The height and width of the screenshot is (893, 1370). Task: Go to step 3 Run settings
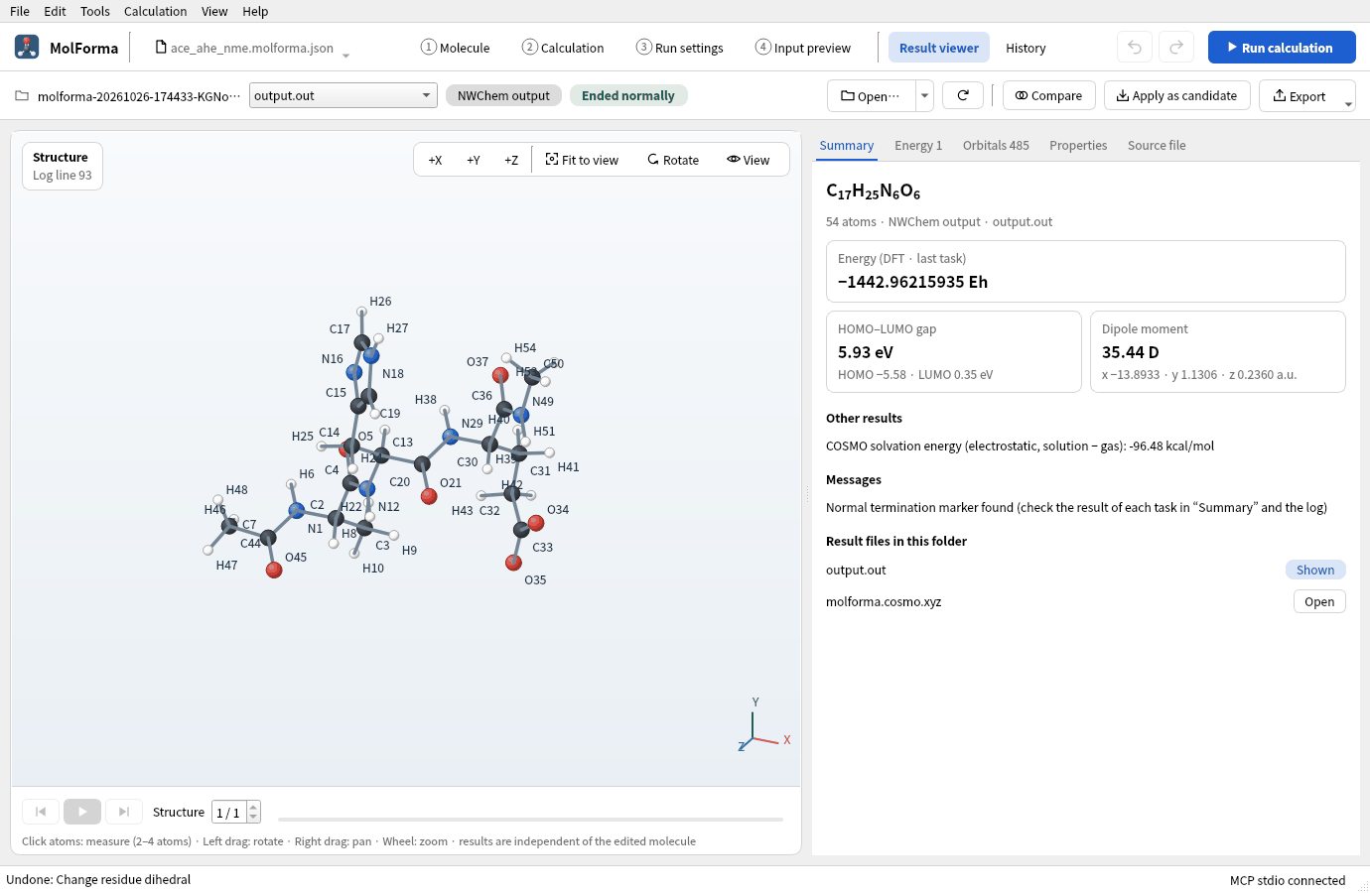pos(680,48)
